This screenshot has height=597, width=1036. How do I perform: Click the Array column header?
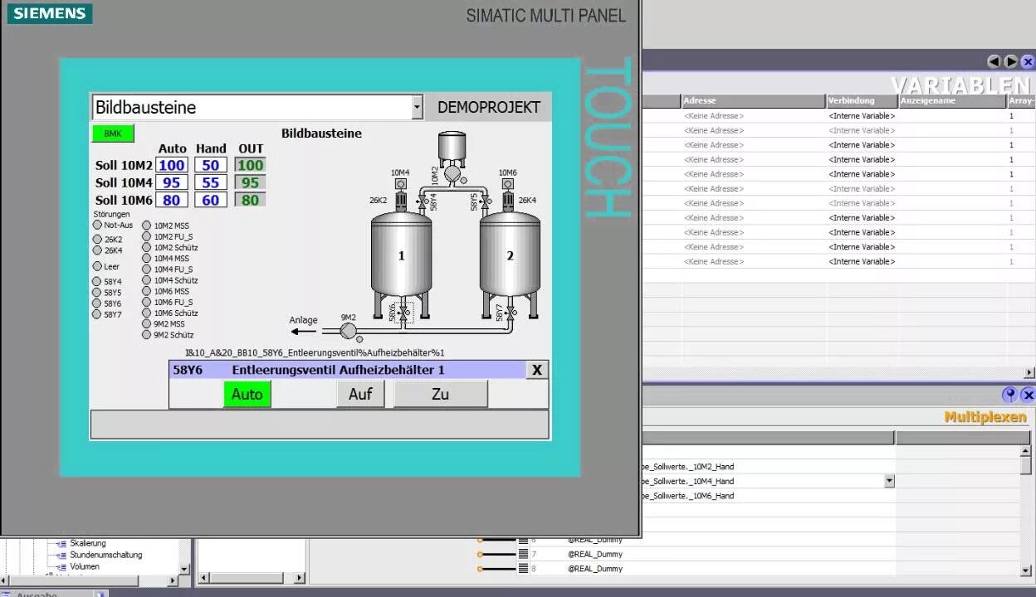click(x=1021, y=101)
